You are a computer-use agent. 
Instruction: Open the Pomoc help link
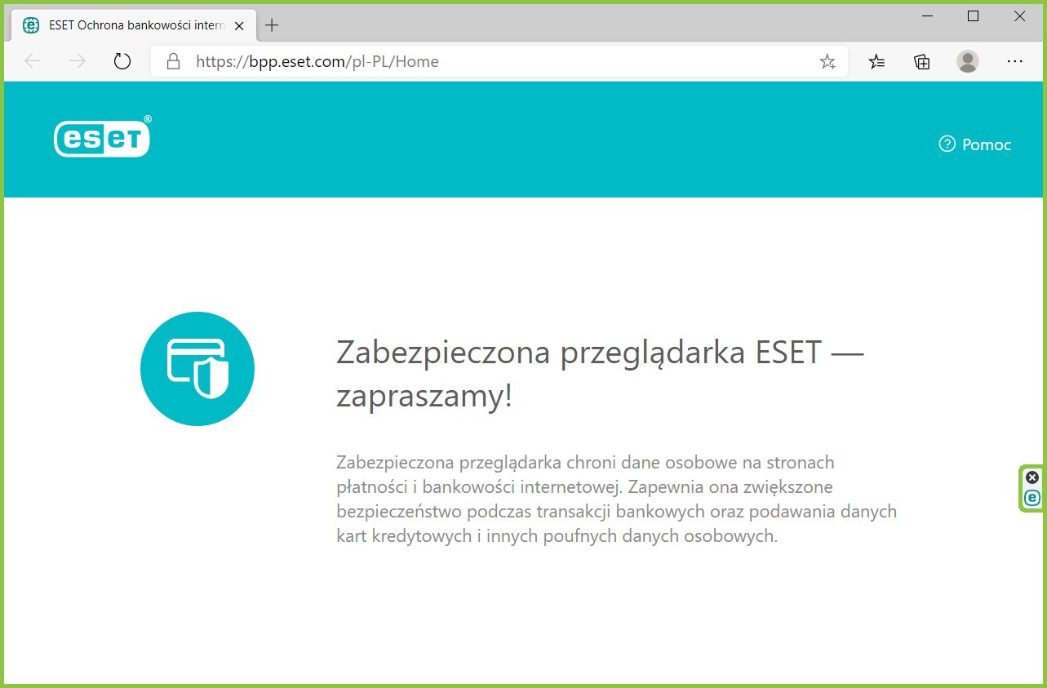pyautogui.click(x=975, y=144)
